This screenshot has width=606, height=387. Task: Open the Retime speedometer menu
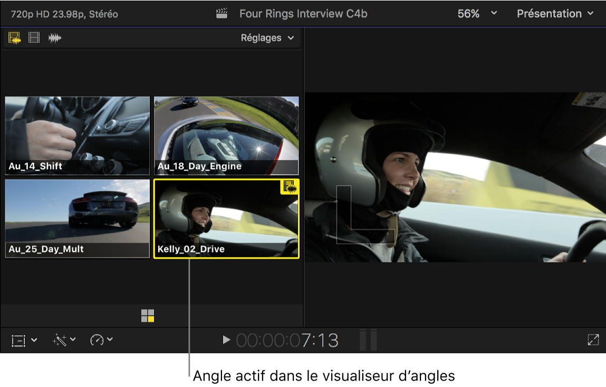point(98,340)
